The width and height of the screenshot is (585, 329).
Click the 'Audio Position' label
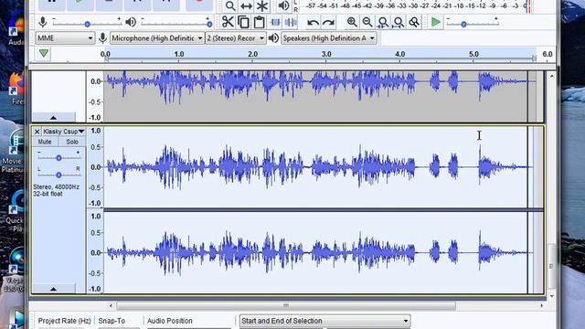click(170, 321)
